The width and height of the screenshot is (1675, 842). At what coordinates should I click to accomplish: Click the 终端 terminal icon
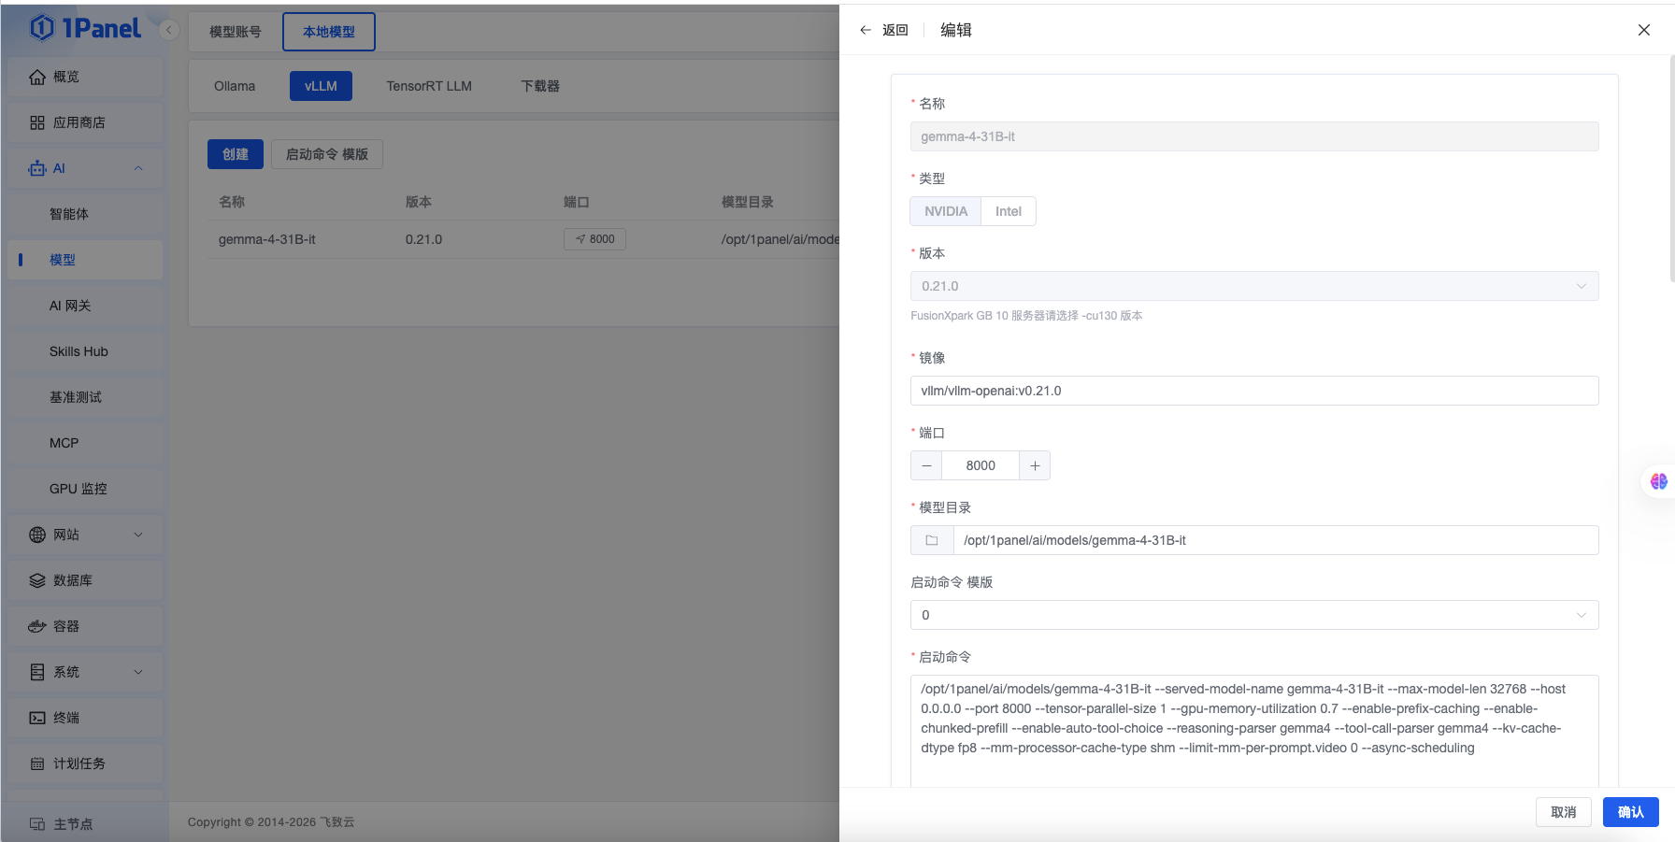pyautogui.click(x=37, y=718)
